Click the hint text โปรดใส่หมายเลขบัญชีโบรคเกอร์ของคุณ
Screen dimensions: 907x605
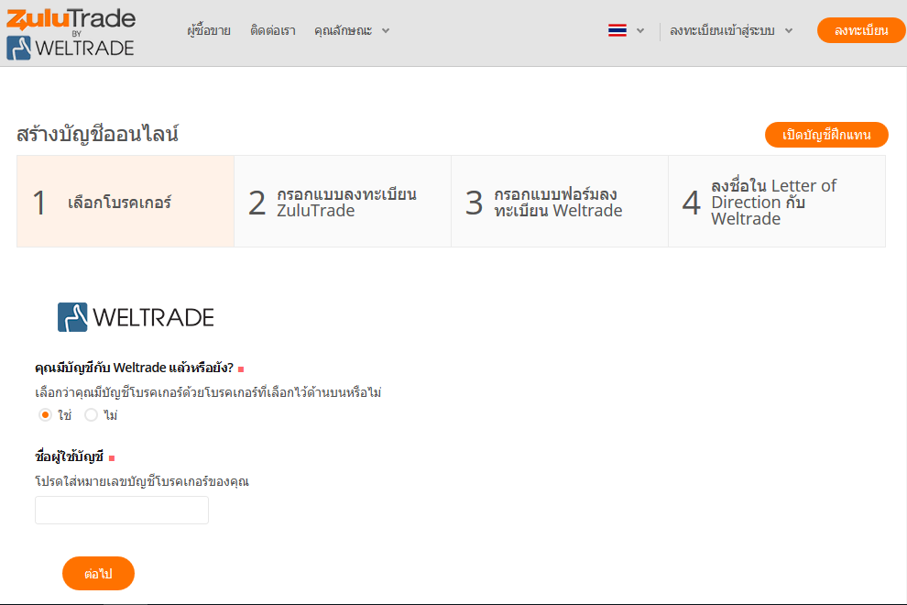click(x=142, y=481)
